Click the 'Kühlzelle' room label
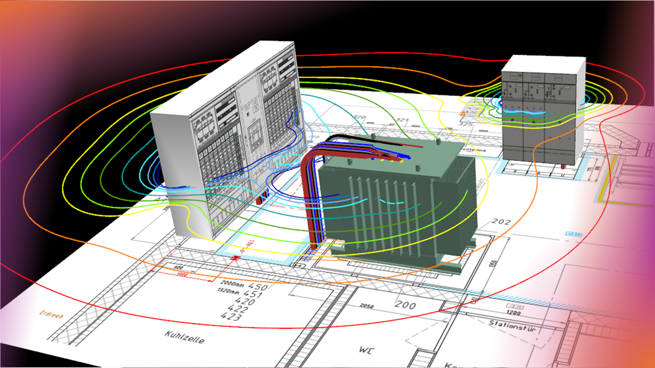The height and width of the screenshot is (368, 655). pyautogui.click(x=184, y=337)
